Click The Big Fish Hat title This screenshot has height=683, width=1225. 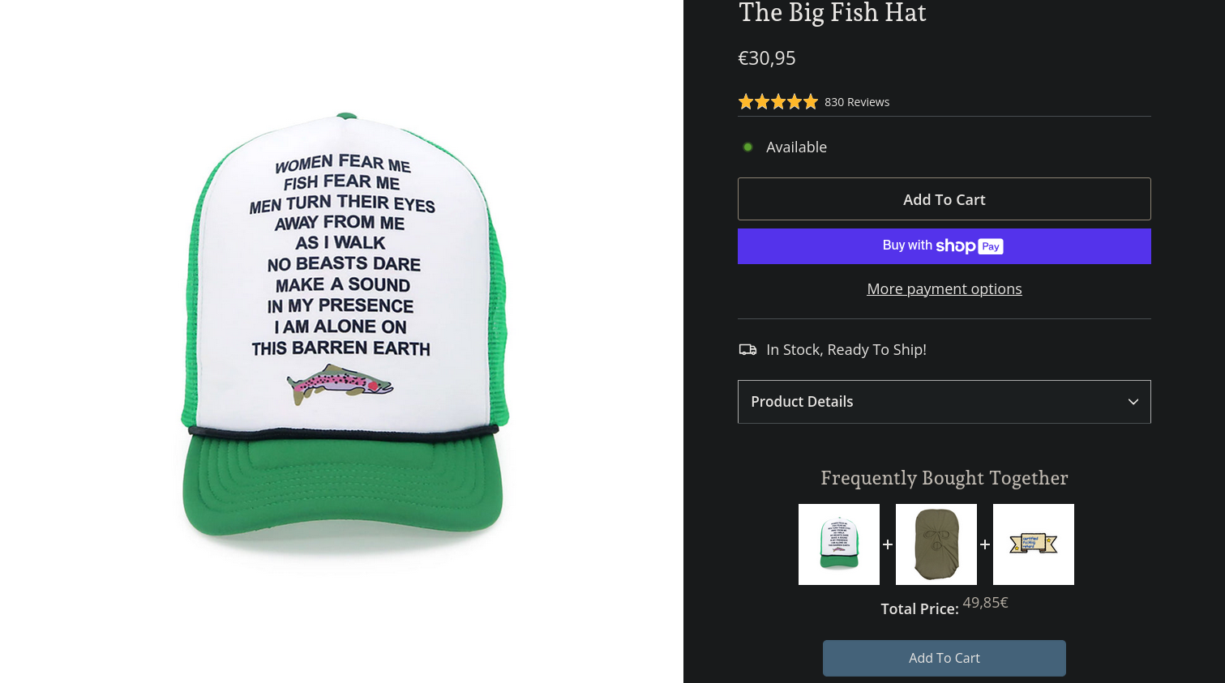click(x=832, y=13)
